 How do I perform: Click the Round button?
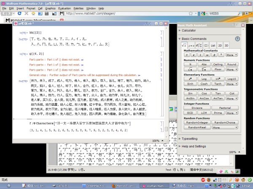[x=231, y=64]
